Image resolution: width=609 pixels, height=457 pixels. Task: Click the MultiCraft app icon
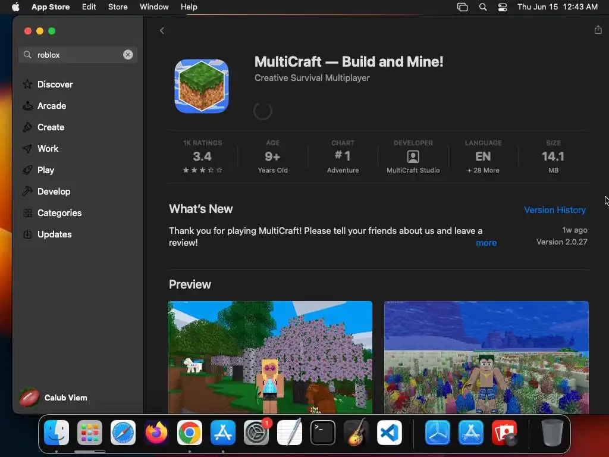(x=202, y=86)
